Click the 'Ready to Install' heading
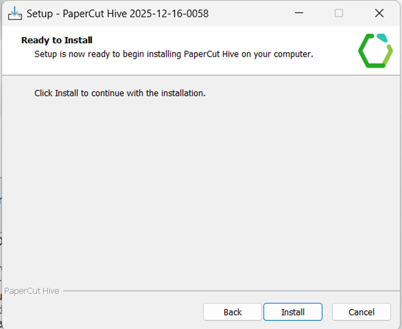 [57, 40]
